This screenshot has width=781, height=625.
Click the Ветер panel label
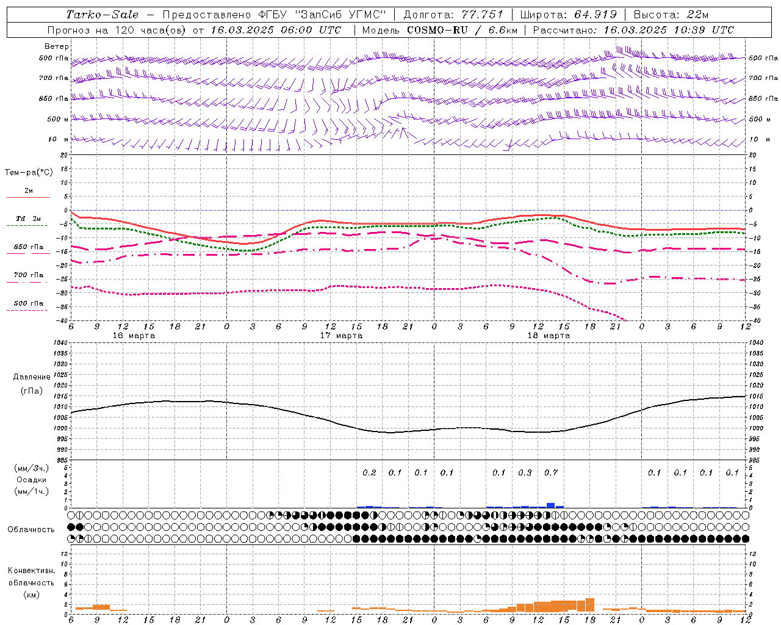tap(57, 46)
